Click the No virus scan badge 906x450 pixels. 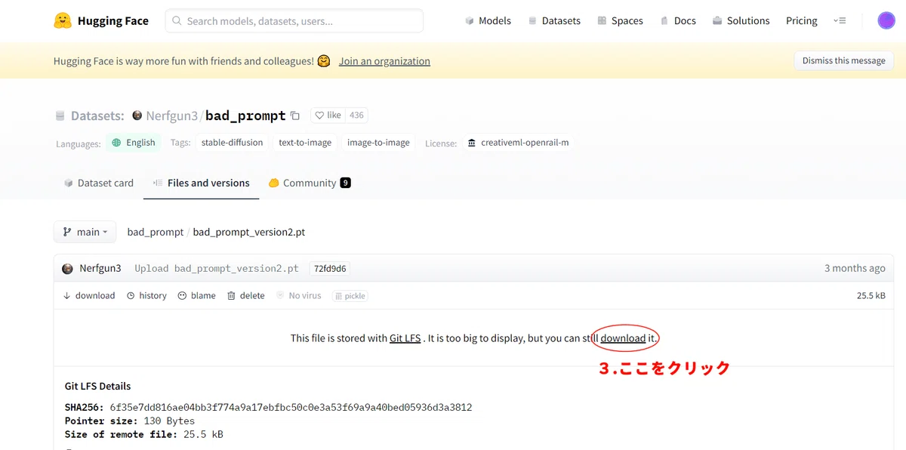298,295
